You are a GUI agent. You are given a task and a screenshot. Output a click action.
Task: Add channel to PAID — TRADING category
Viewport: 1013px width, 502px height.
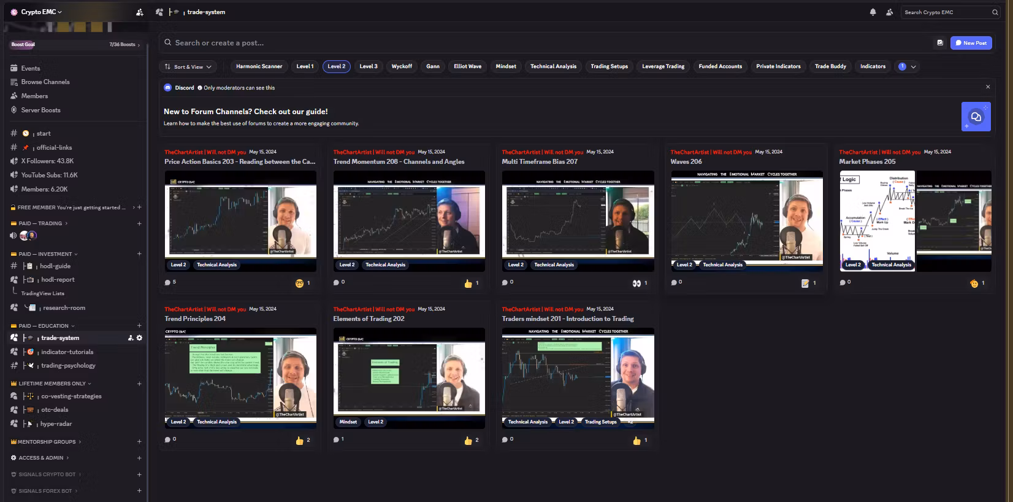pyautogui.click(x=139, y=223)
